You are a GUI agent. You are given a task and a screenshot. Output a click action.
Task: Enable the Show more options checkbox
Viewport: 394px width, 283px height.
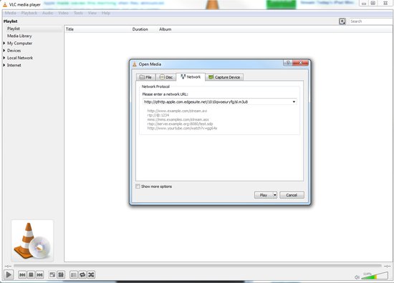click(138, 187)
